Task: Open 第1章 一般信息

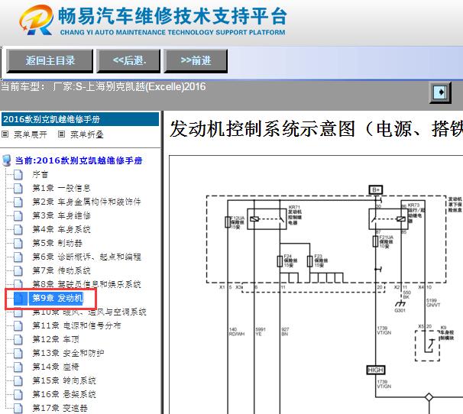Action: (x=61, y=188)
